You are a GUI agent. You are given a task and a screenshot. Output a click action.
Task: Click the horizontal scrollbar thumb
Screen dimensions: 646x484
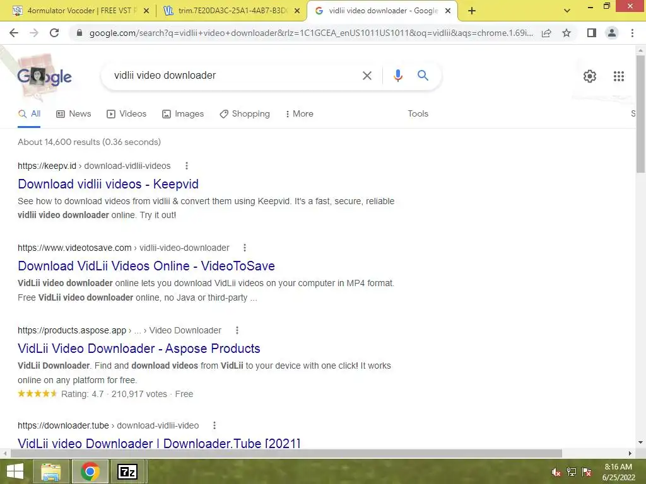click(x=286, y=453)
